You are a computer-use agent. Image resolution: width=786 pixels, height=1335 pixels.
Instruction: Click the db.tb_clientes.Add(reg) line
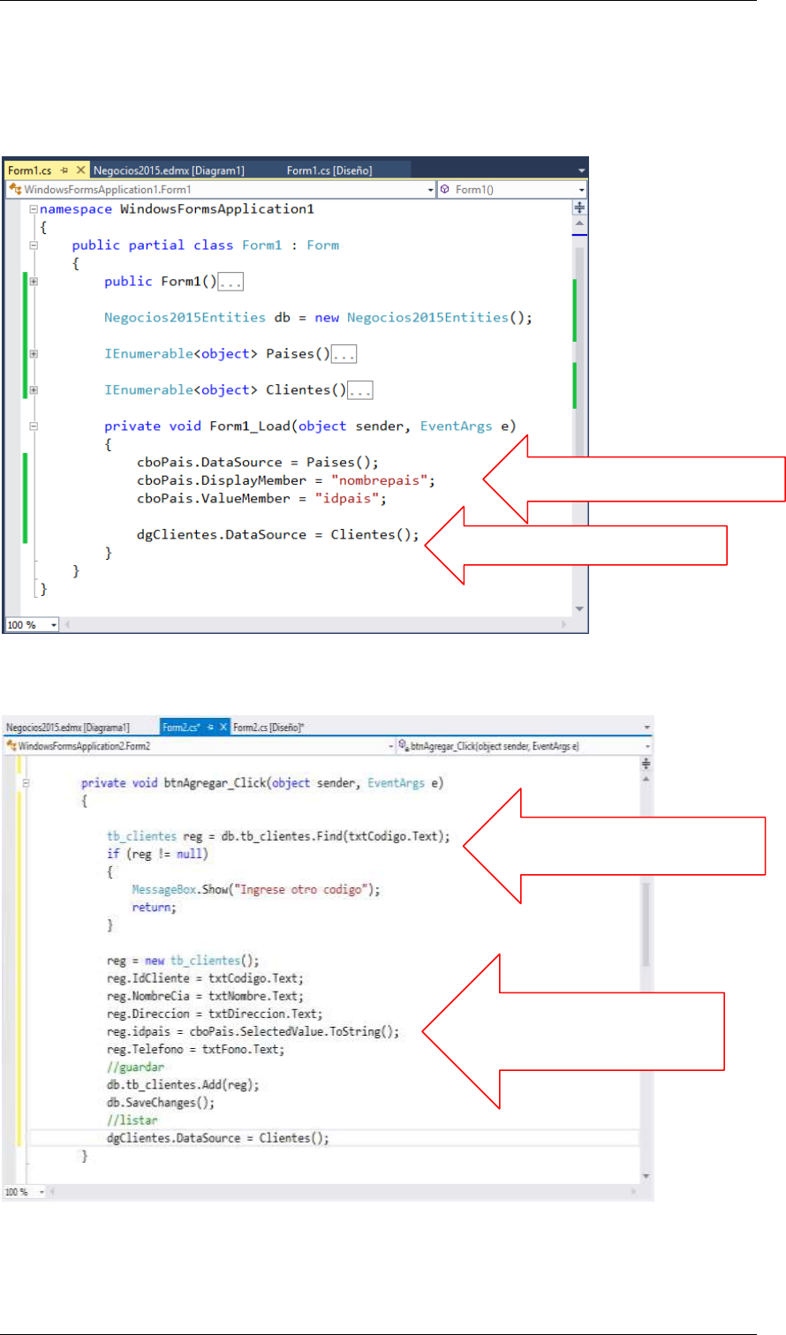pyautogui.click(x=183, y=1085)
